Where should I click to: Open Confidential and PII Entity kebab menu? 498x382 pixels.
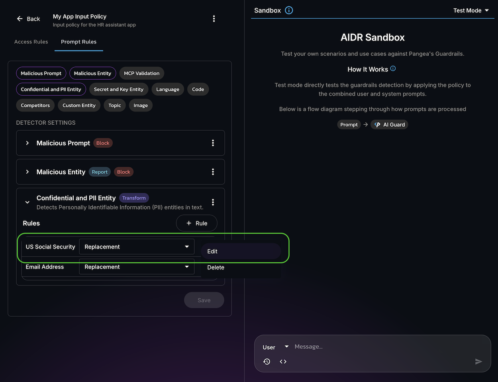click(213, 202)
